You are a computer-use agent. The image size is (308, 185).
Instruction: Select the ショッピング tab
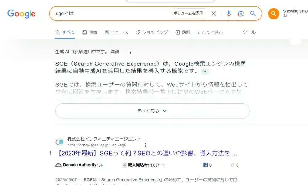point(152,32)
